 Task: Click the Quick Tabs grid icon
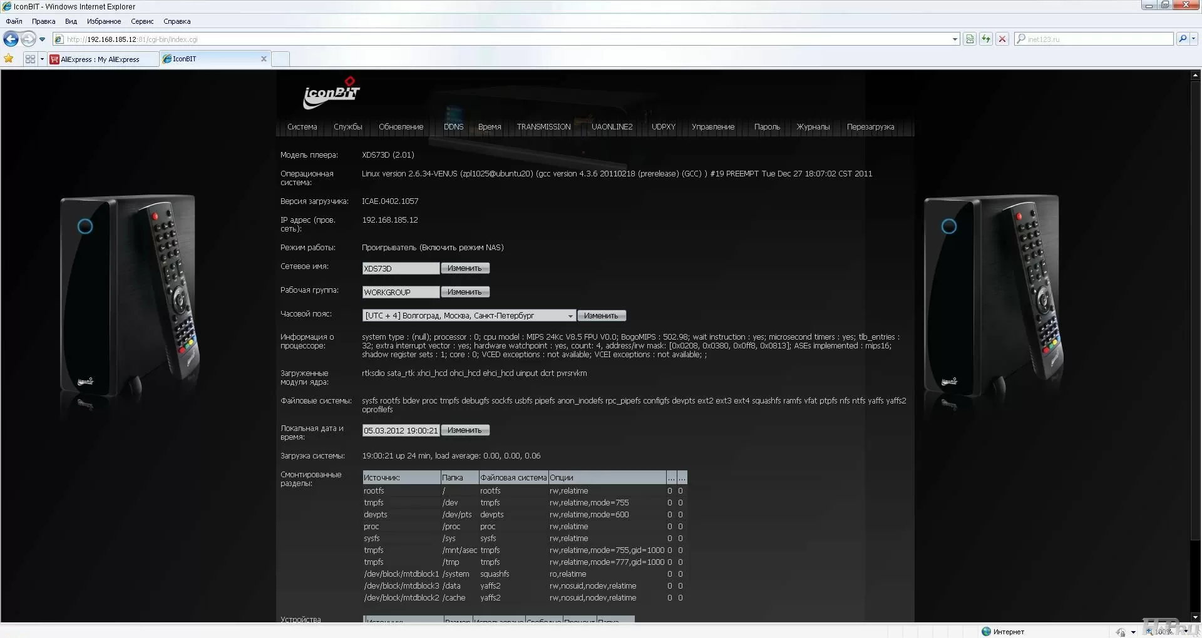point(30,59)
